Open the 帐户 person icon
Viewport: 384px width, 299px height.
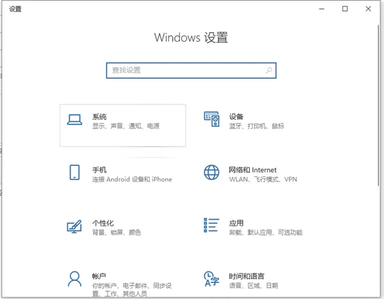(x=74, y=279)
